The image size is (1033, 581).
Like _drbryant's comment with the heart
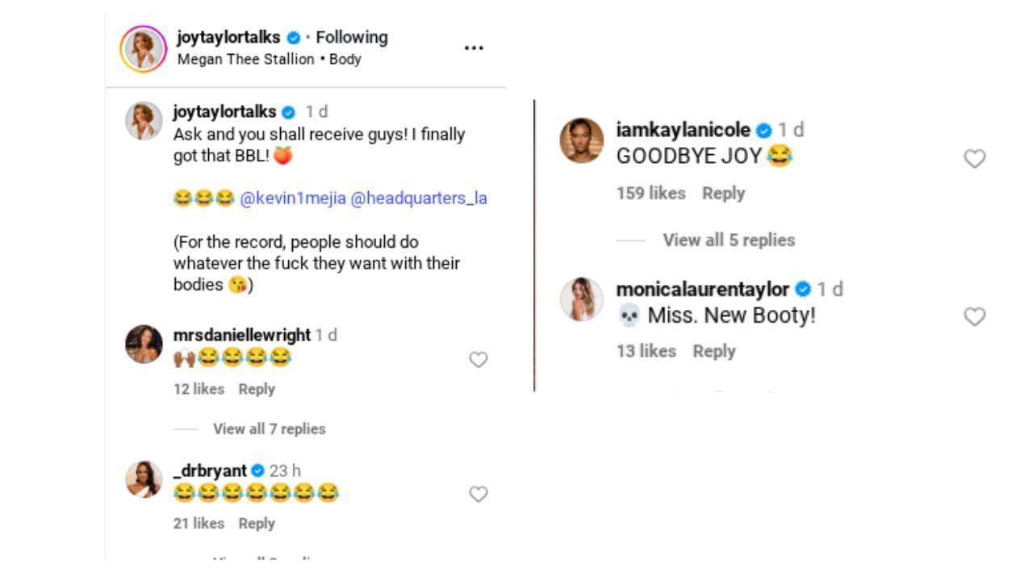[x=479, y=494]
